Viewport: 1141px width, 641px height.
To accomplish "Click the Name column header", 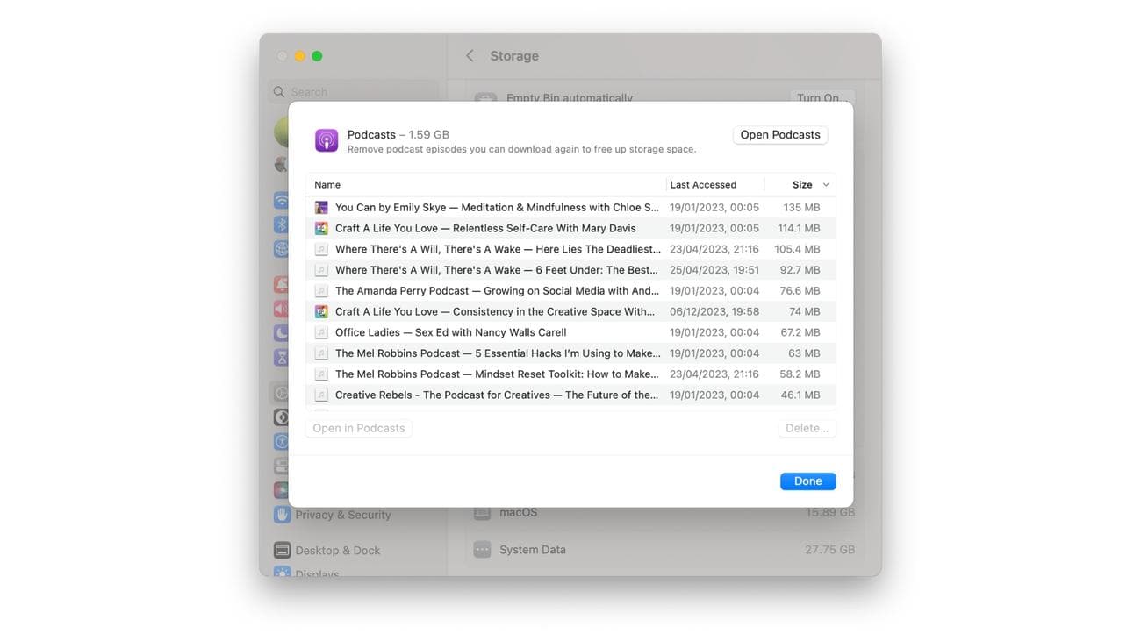I will click(327, 184).
